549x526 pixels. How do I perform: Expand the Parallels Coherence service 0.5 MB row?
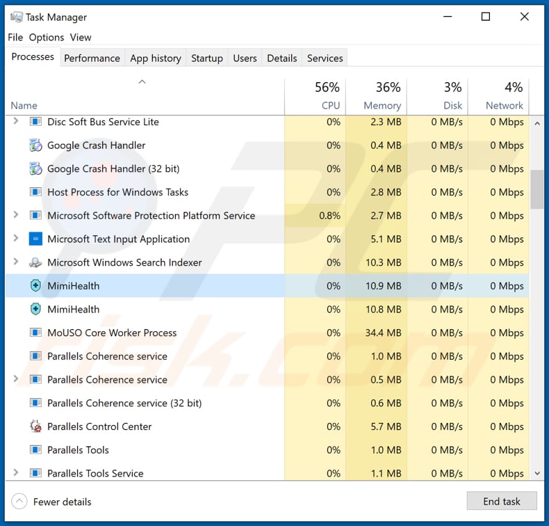point(16,378)
